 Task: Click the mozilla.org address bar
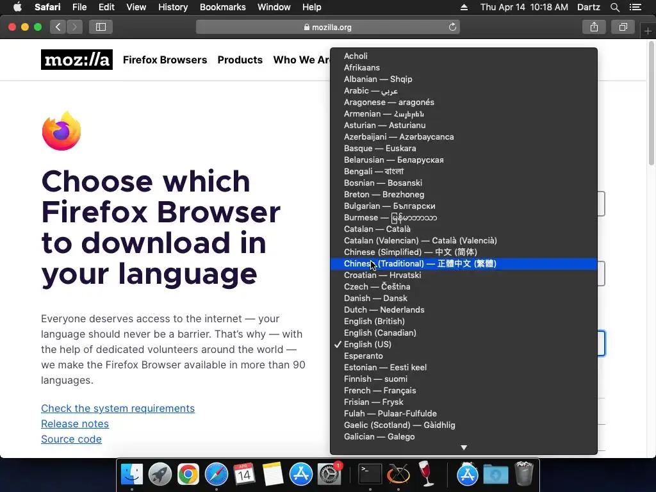[327, 27]
